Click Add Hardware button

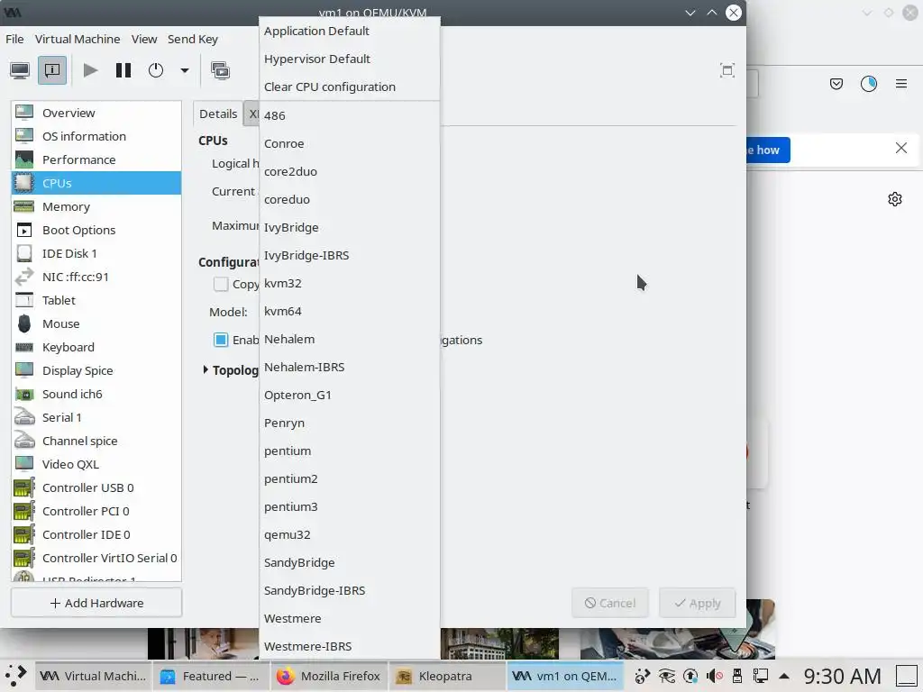point(96,603)
